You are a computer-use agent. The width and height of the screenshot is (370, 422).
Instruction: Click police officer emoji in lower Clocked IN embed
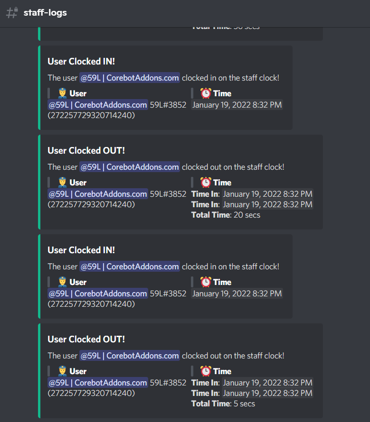(x=62, y=282)
